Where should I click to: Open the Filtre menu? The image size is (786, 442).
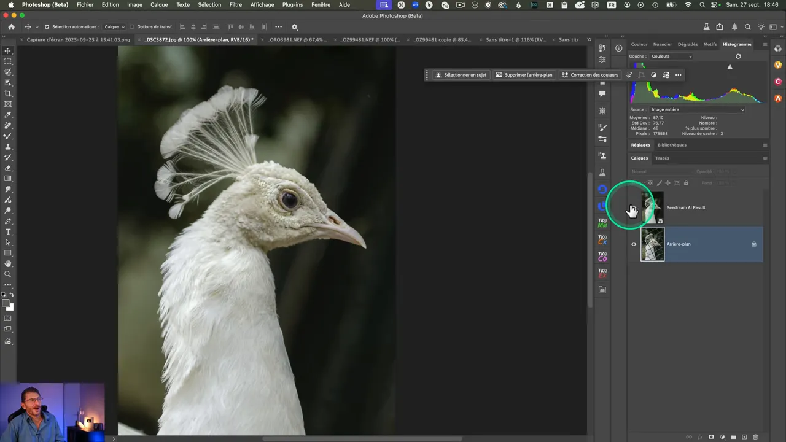click(235, 5)
